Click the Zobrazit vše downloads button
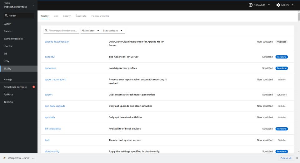Screen dimensions: 300x163 click(x=286, y=158)
